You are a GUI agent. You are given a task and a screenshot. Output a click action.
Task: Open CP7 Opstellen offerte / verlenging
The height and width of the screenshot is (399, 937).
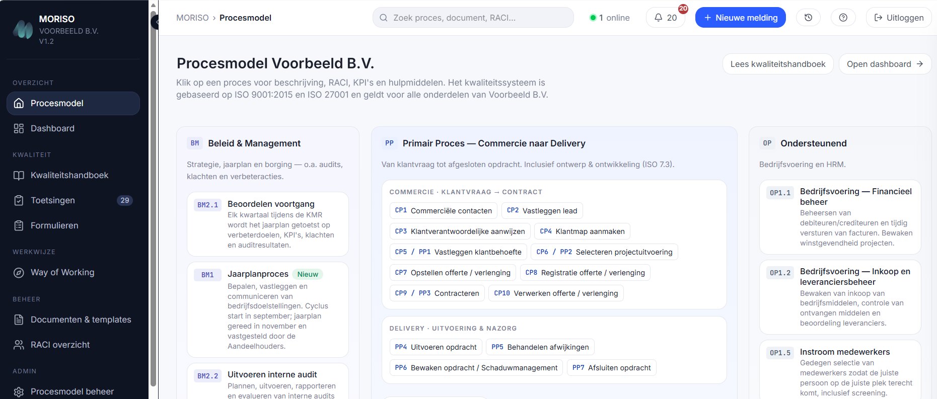click(x=453, y=272)
